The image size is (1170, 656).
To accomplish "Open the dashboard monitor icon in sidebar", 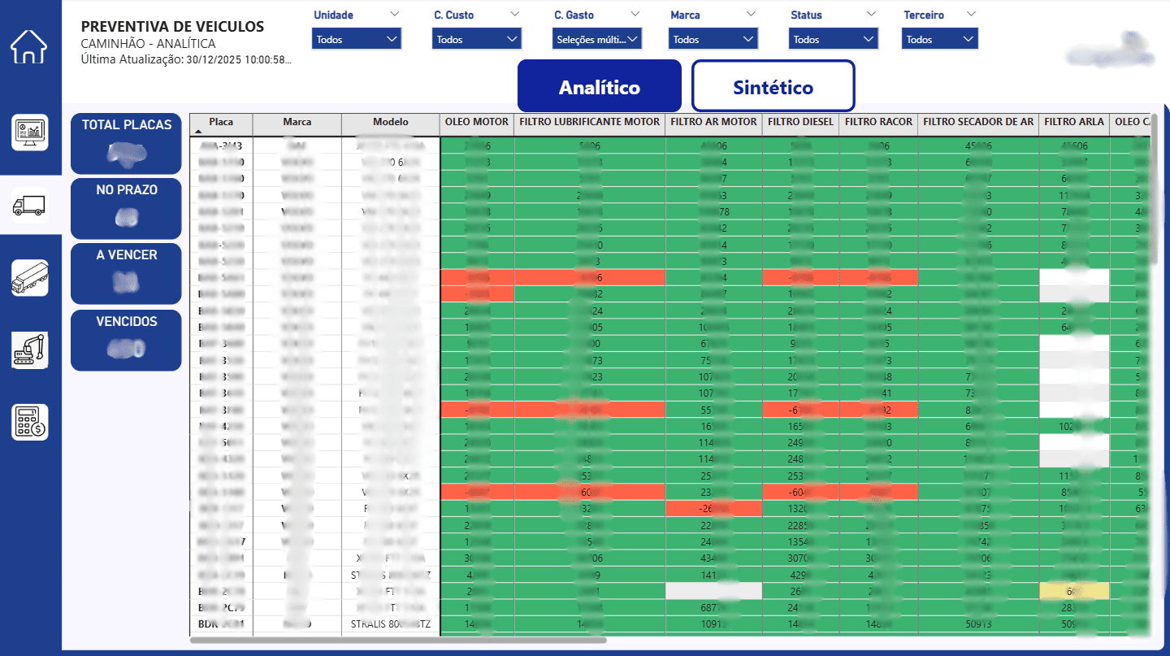I will [x=29, y=132].
